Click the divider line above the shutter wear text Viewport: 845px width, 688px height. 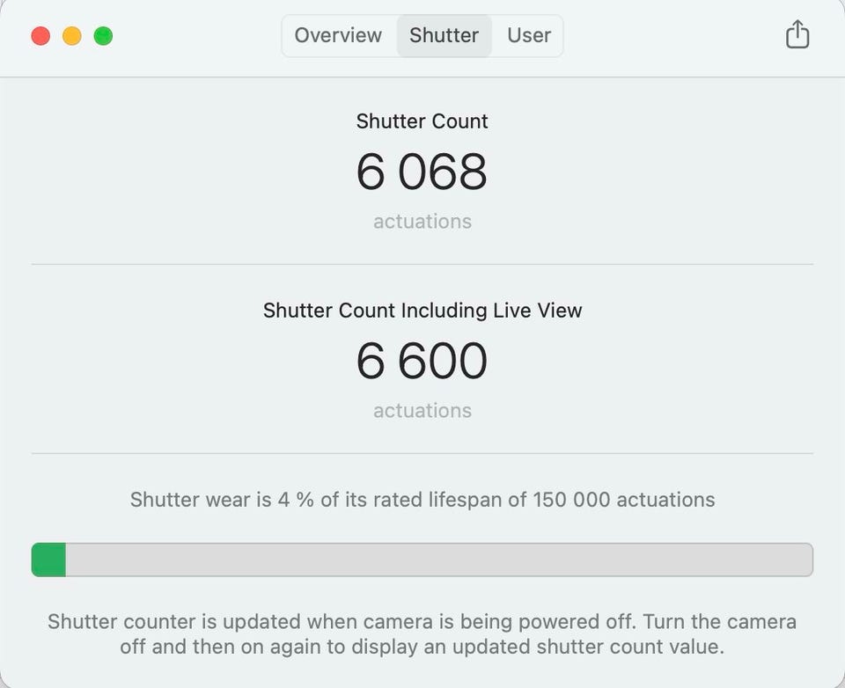pos(422,454)
